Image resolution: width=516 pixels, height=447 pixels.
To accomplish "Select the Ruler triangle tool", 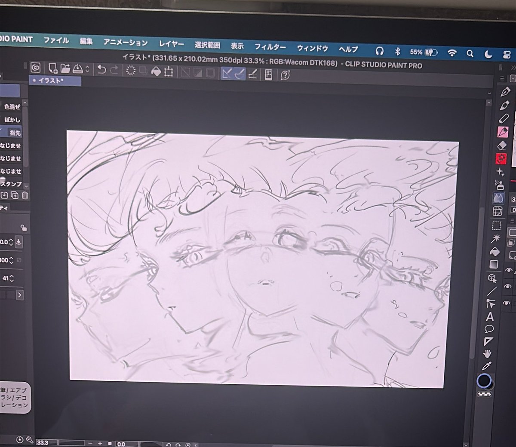I will click(488, 342).
